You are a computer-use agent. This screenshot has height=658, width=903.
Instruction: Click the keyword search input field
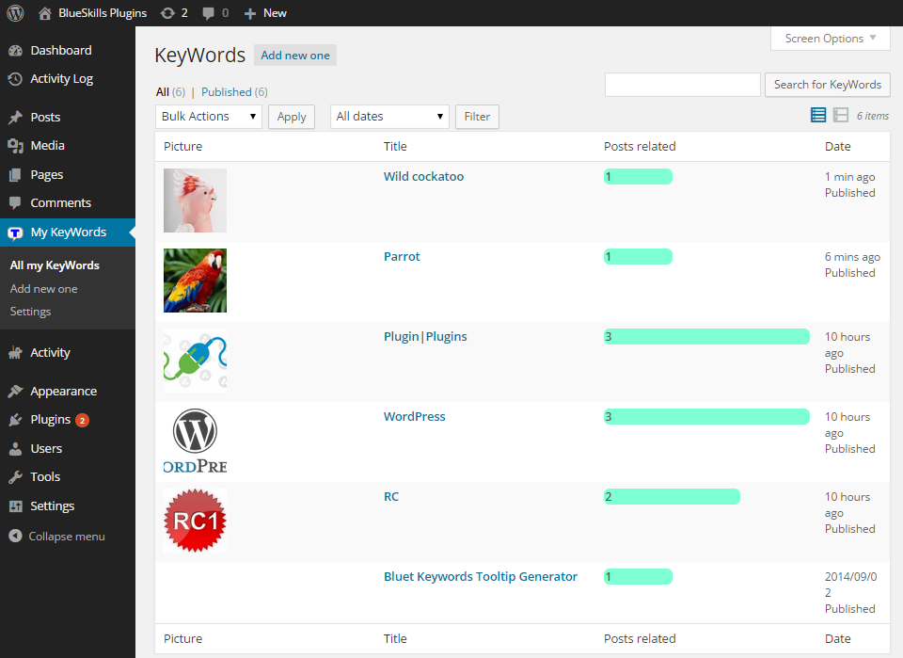682,85
